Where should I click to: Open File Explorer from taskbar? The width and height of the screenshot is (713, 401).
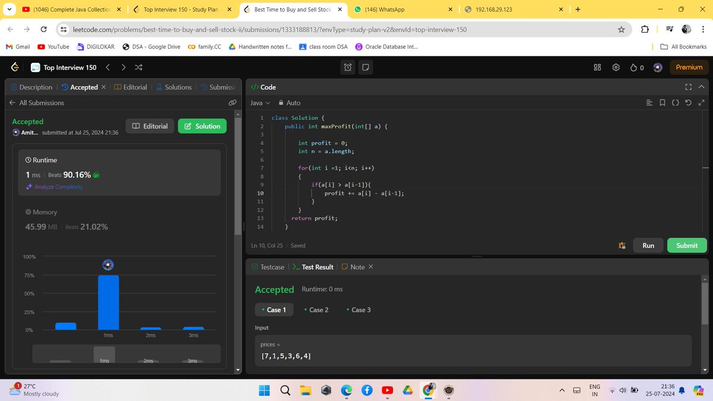(305, 390)
